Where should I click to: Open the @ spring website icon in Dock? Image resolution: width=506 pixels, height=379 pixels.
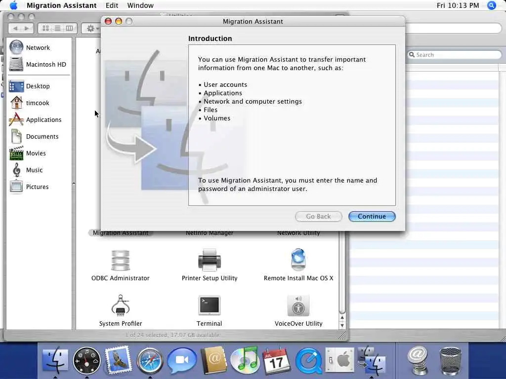click(x=417, y=360)
